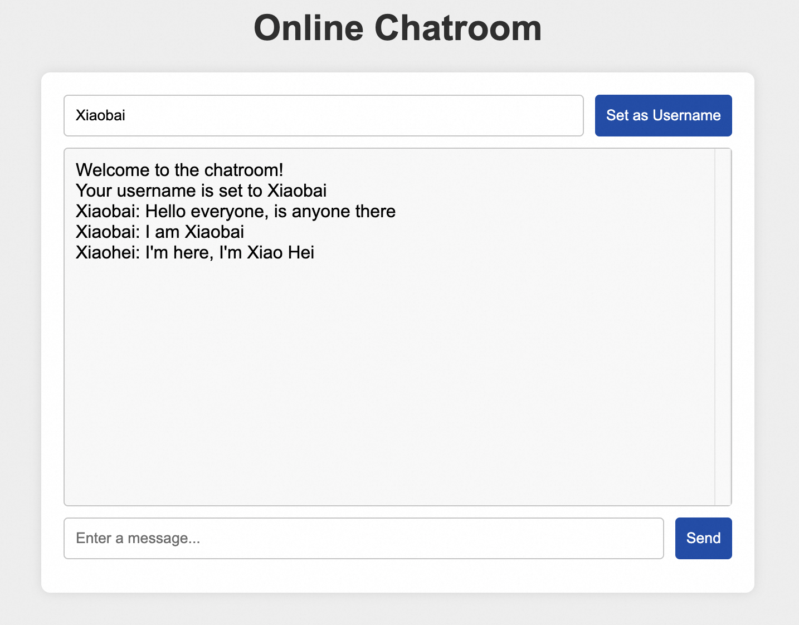Viewport: 799px width, 625px height.
Task: Click the Online Chatroom heading
Action: 398,28
